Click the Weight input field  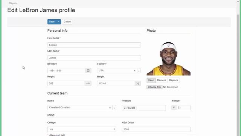[116, 83]
